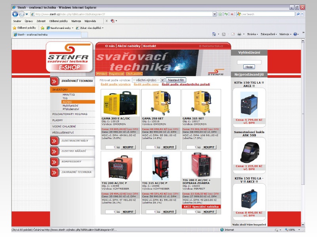Open the VODNÍ CHLAZENÍ category
The width and height of the screenshot is (317, 237).
pos(64,126)
